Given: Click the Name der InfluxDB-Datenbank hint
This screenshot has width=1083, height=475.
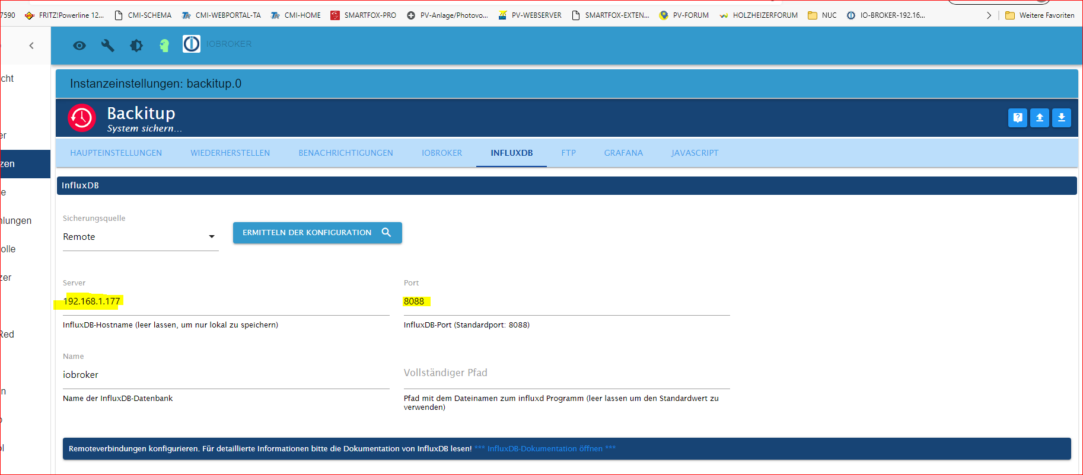Looking at the screenshot, I should [118, 399].
